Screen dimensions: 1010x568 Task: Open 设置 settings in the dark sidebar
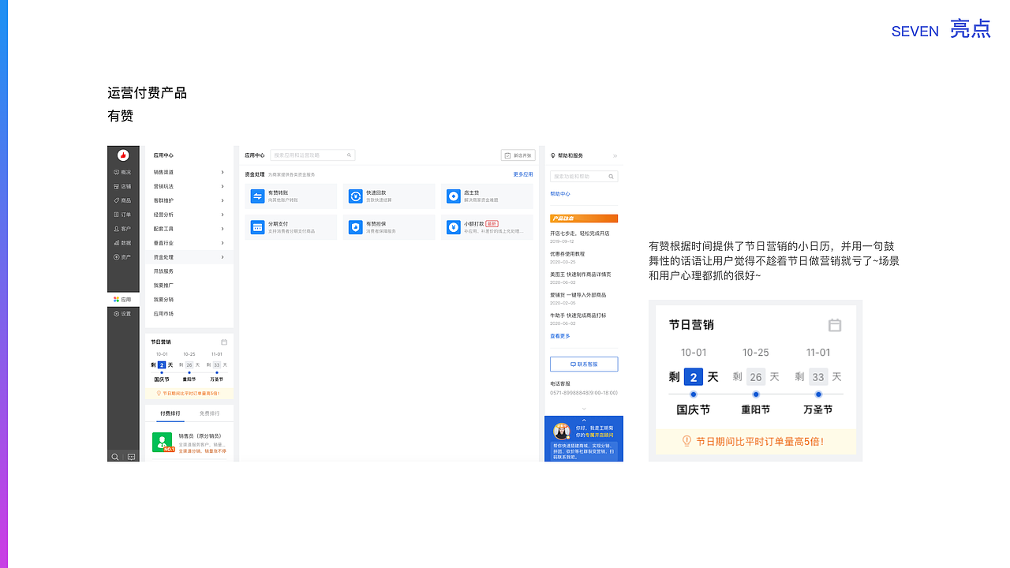[123, 314]
